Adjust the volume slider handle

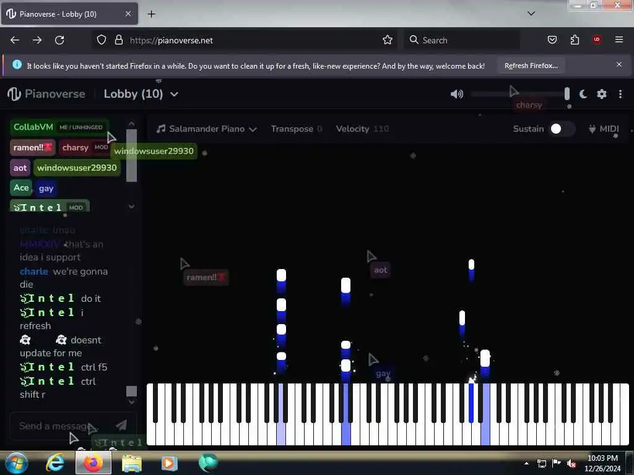coord(567,94)
